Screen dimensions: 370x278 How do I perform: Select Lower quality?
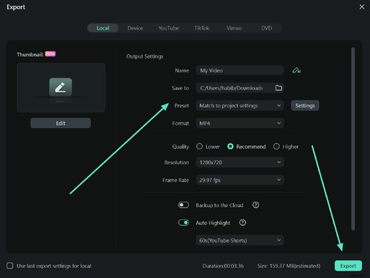pyautogui.click(x=199, y=146)
